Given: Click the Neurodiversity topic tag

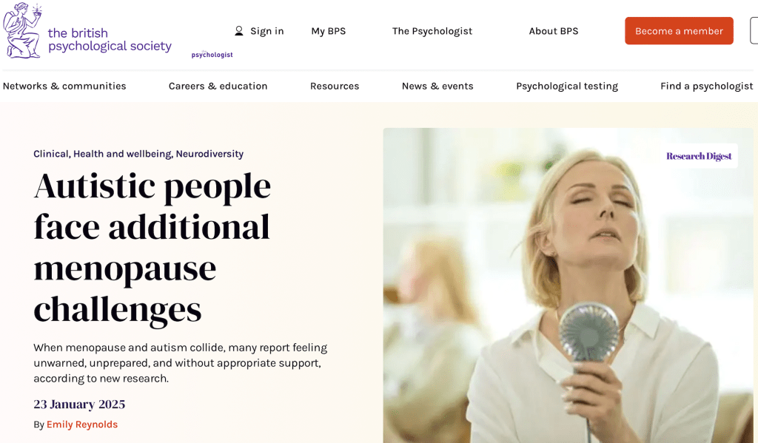Looking at the screenshot, I should [x=209, y=154].
